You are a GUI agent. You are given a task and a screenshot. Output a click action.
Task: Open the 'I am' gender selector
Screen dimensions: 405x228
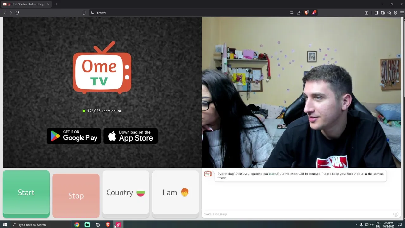point(175,194)
